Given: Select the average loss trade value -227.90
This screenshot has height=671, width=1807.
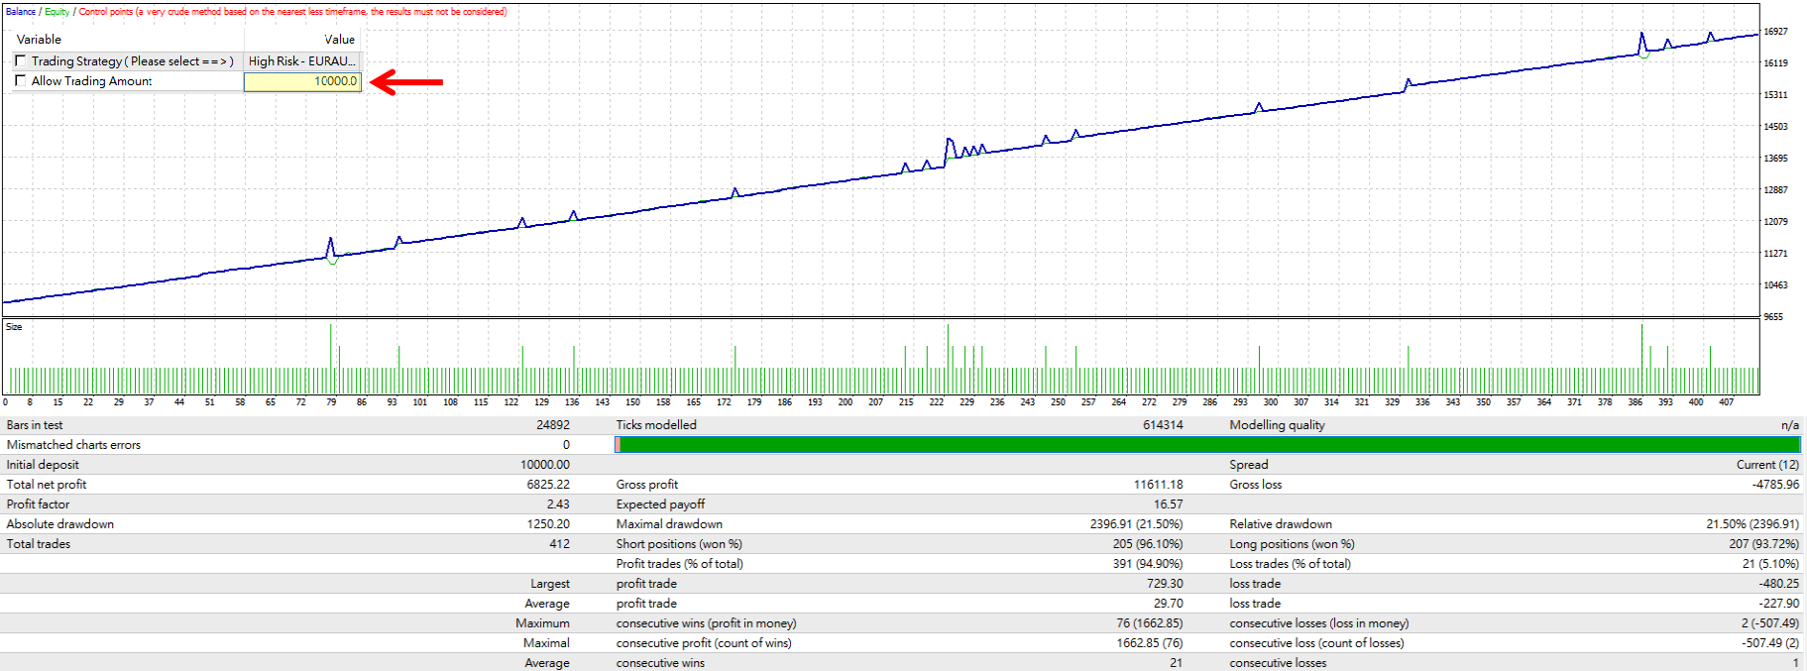Looking at the screenshot, I should pos(1780,604).
